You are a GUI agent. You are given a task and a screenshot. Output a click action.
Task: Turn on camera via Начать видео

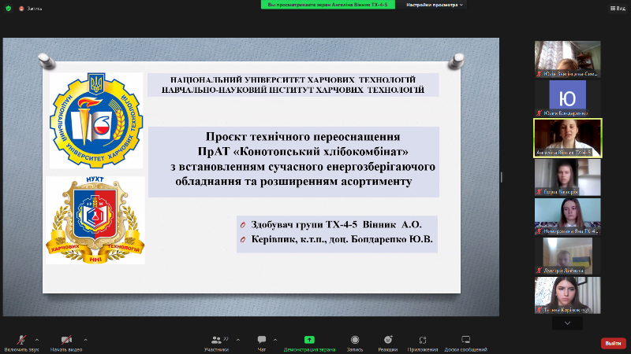tap(66, 344)
